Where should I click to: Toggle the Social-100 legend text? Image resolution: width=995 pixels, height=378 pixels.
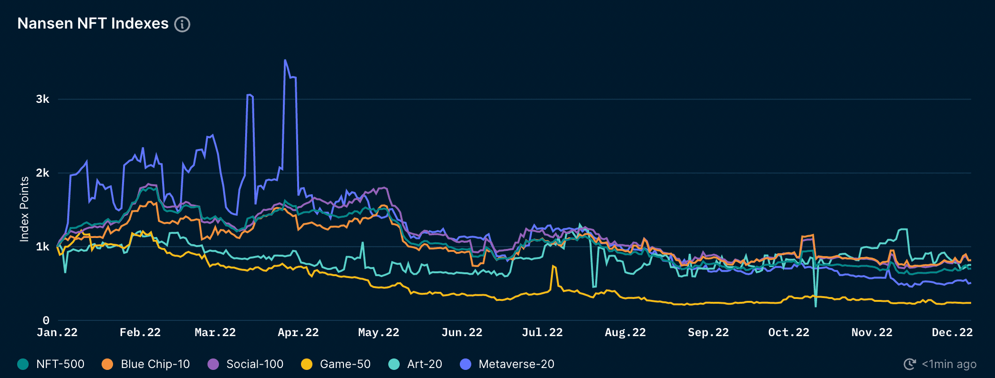click(x=255, y=364)
